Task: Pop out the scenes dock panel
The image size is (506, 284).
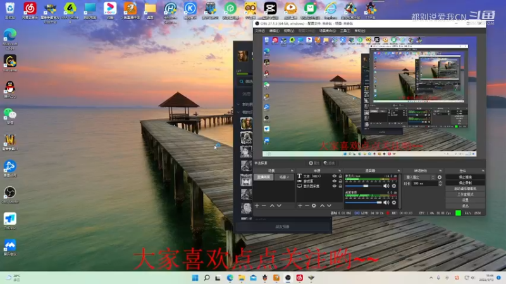Action: [x=292, y=170]
